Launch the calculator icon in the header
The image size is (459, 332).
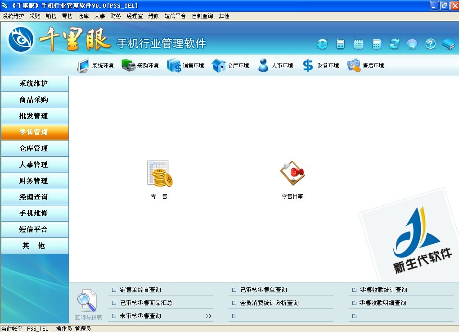(x=377, y=44)
